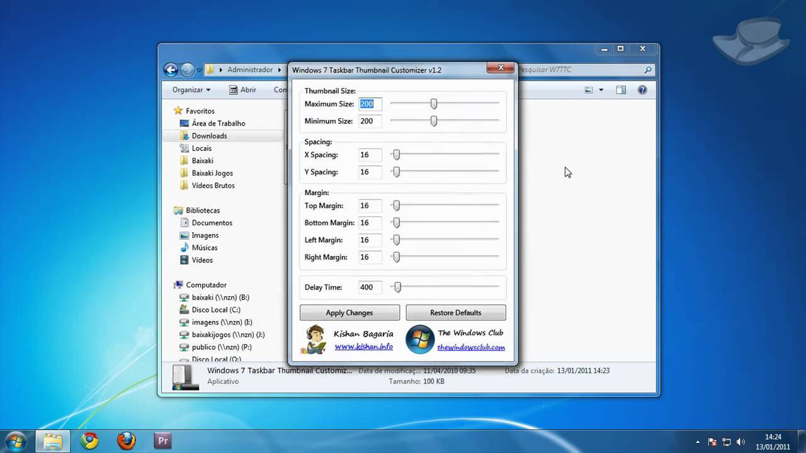Viewport: 806px width, 453px height.
Task: Click the Left Margin value field
Action: tap(370, 240)
